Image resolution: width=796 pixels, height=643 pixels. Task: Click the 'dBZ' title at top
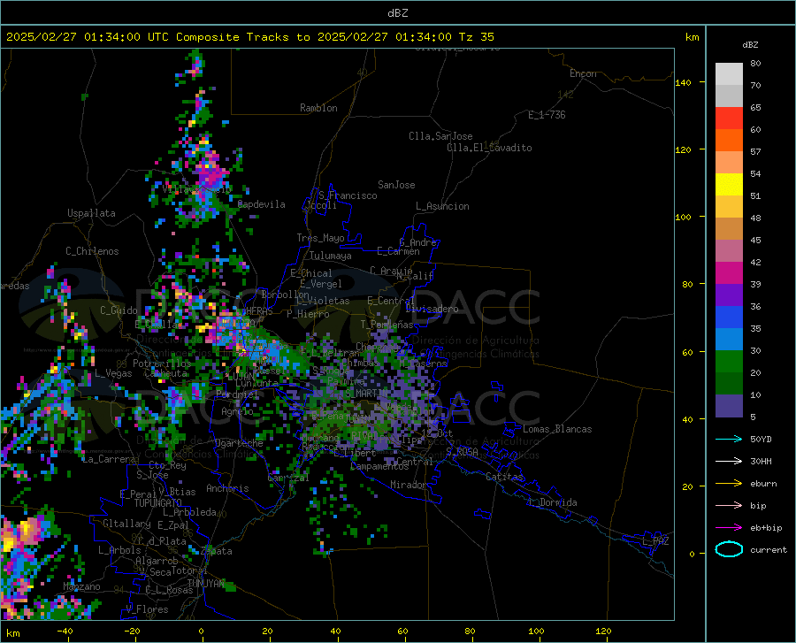(397, 13)
